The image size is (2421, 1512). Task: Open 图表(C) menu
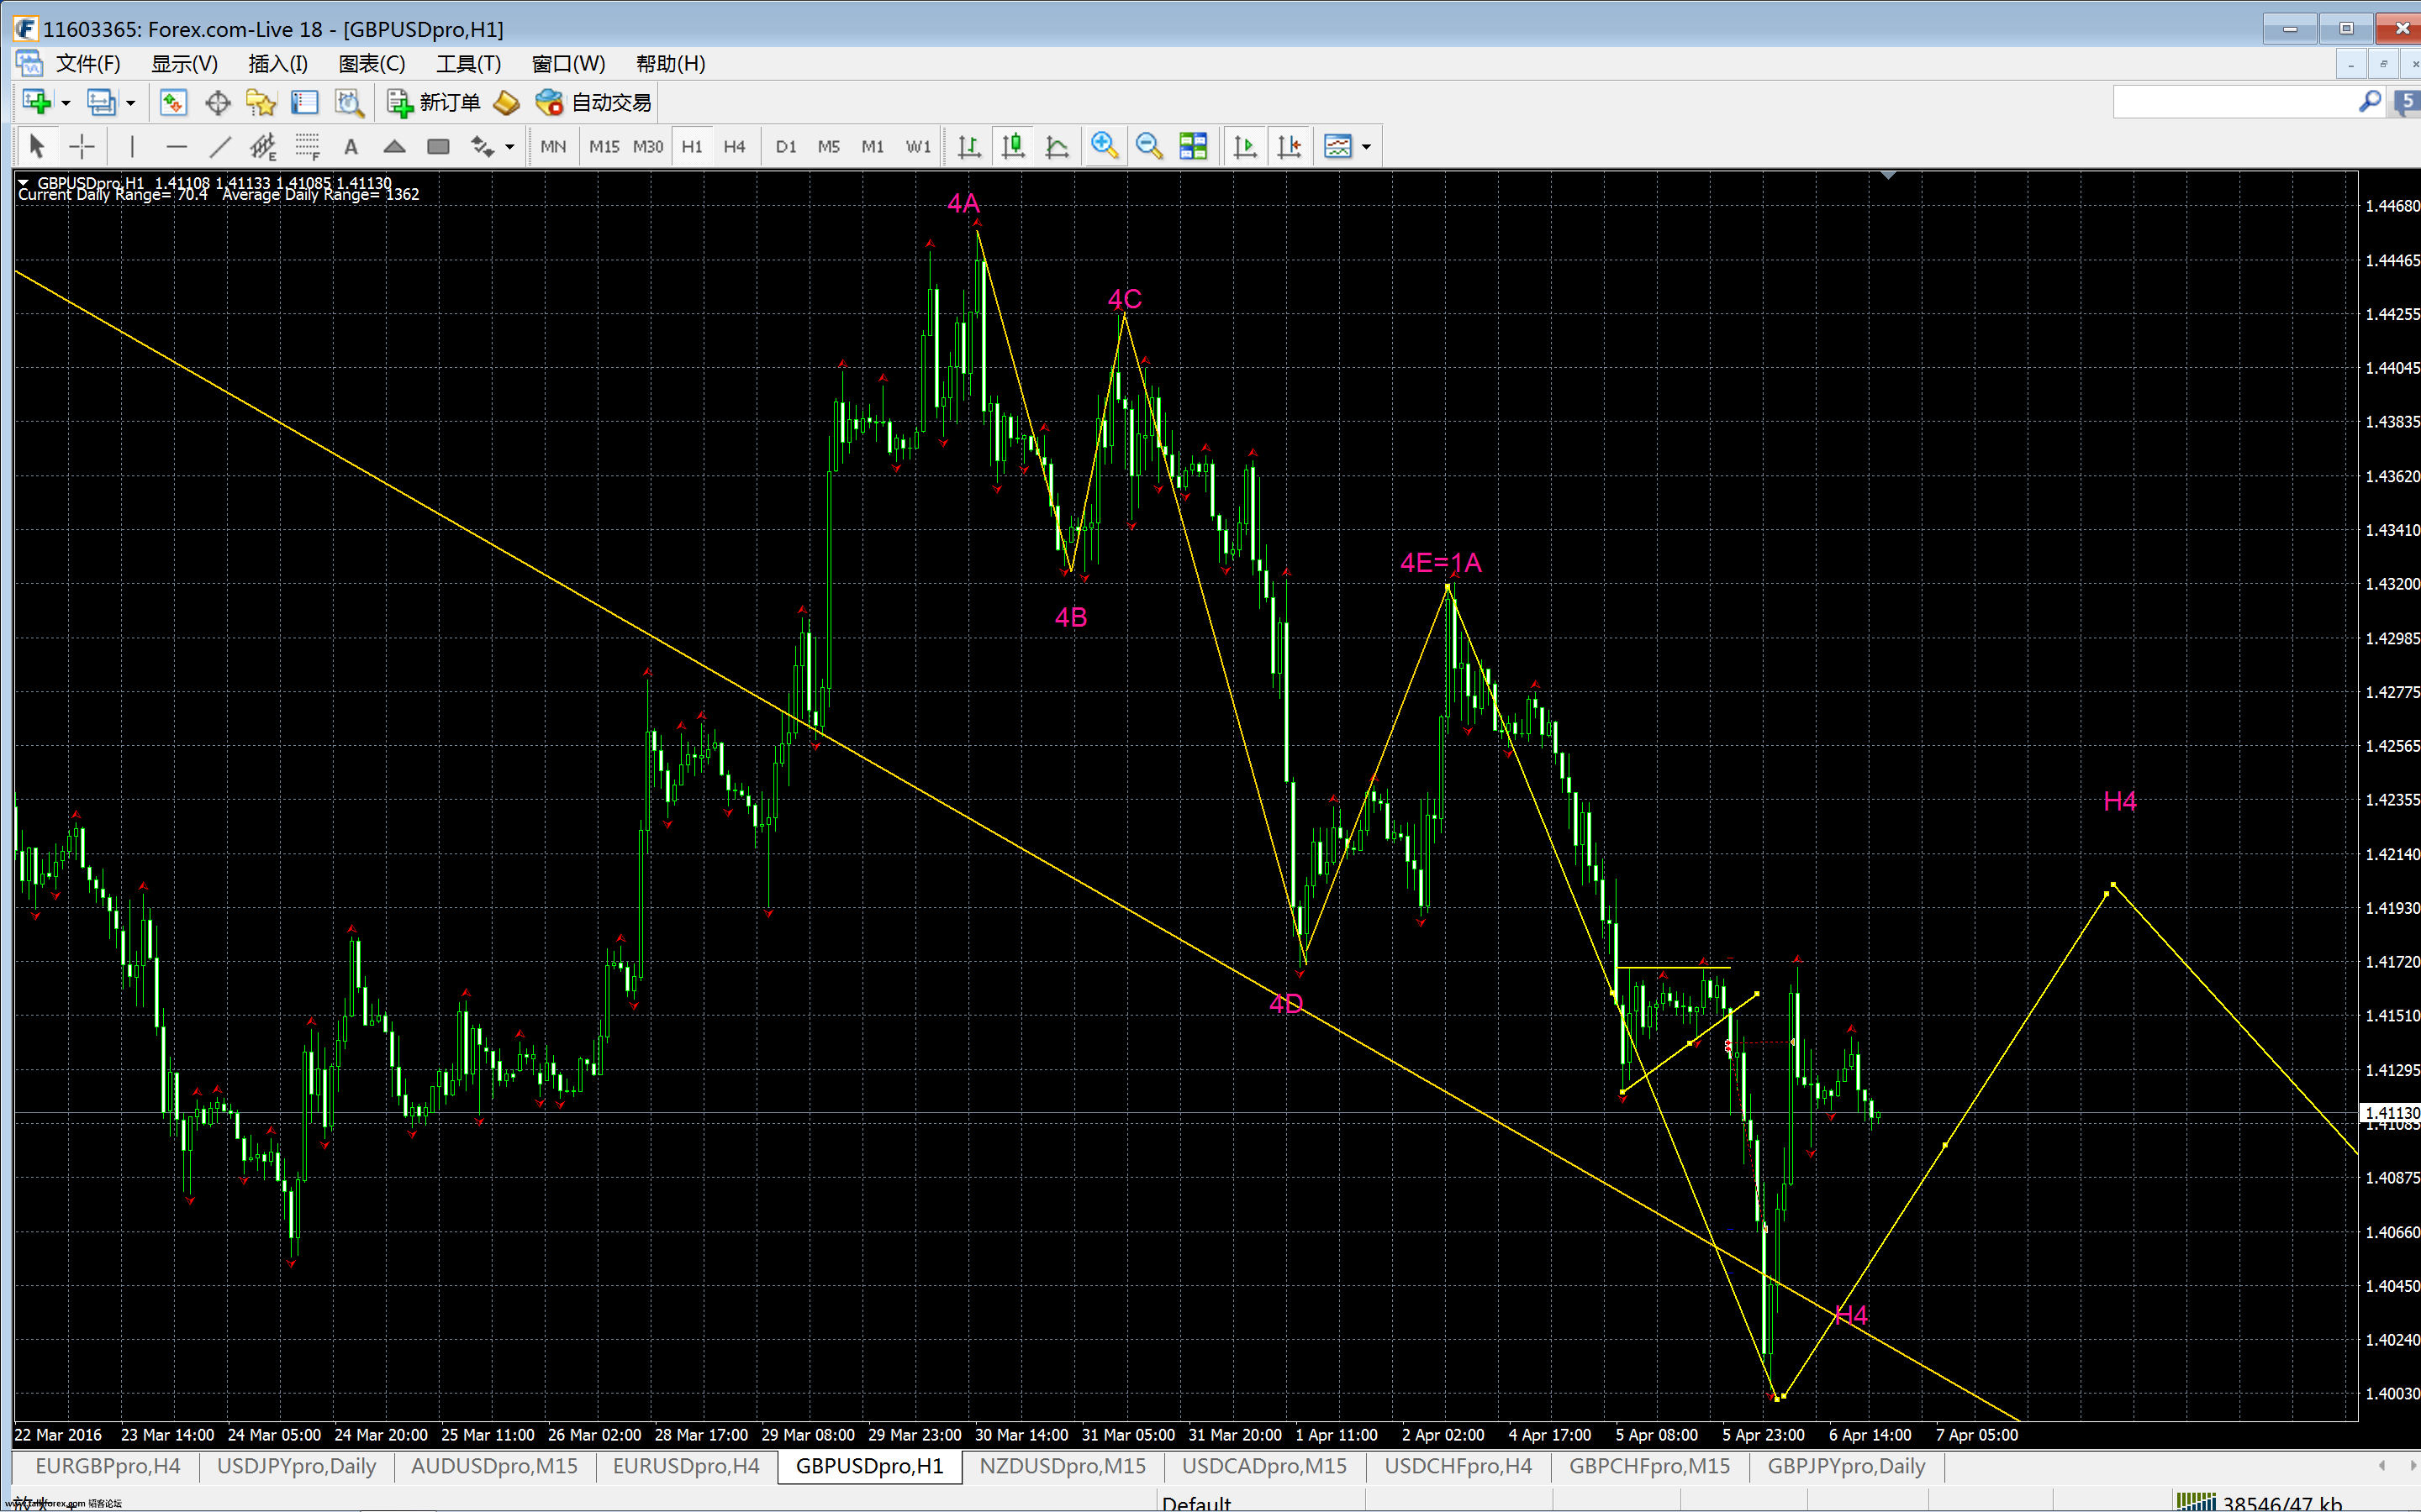372,64
